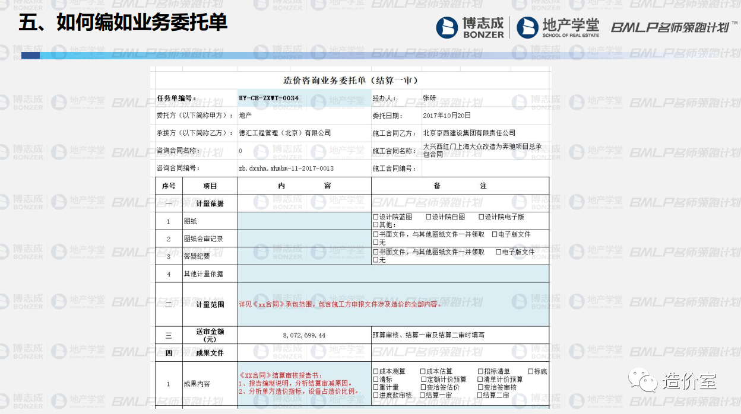Check the 成本估算 checkbox

tap(423, 372)
